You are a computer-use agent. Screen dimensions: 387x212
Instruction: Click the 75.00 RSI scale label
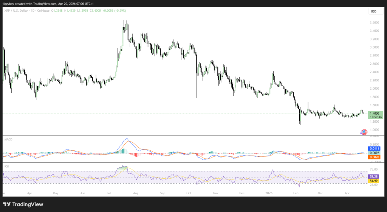pyautogui.click(x=373, y=170)
